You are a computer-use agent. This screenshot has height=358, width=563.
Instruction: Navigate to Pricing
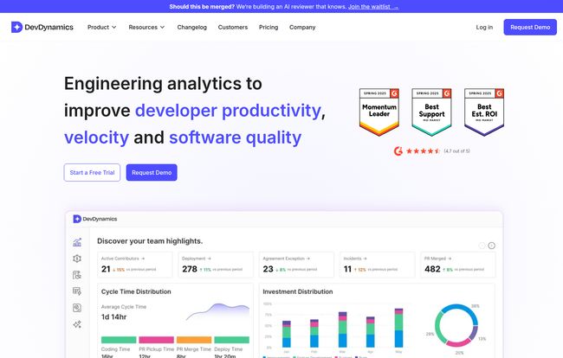pos(269,27)
